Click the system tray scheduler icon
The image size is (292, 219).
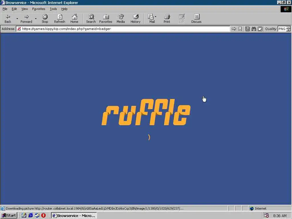tap(266, 216)
